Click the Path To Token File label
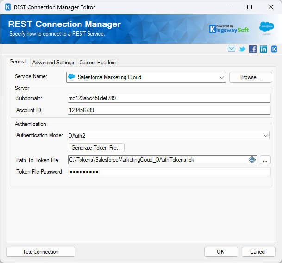This screenshot has height=263, width=282. pos(38,160)
